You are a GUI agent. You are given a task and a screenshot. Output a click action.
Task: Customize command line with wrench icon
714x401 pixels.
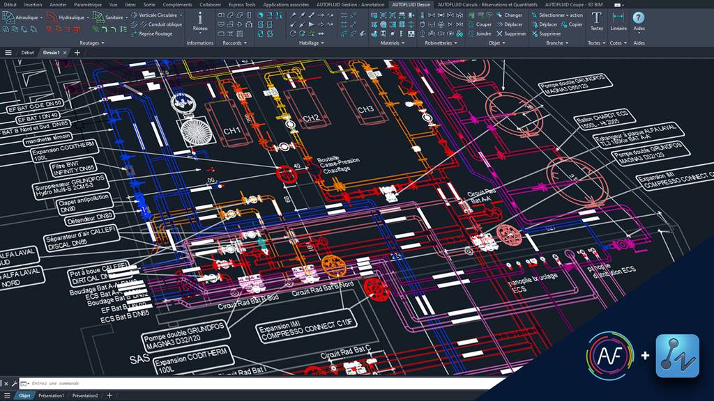[x=14, y=384]
